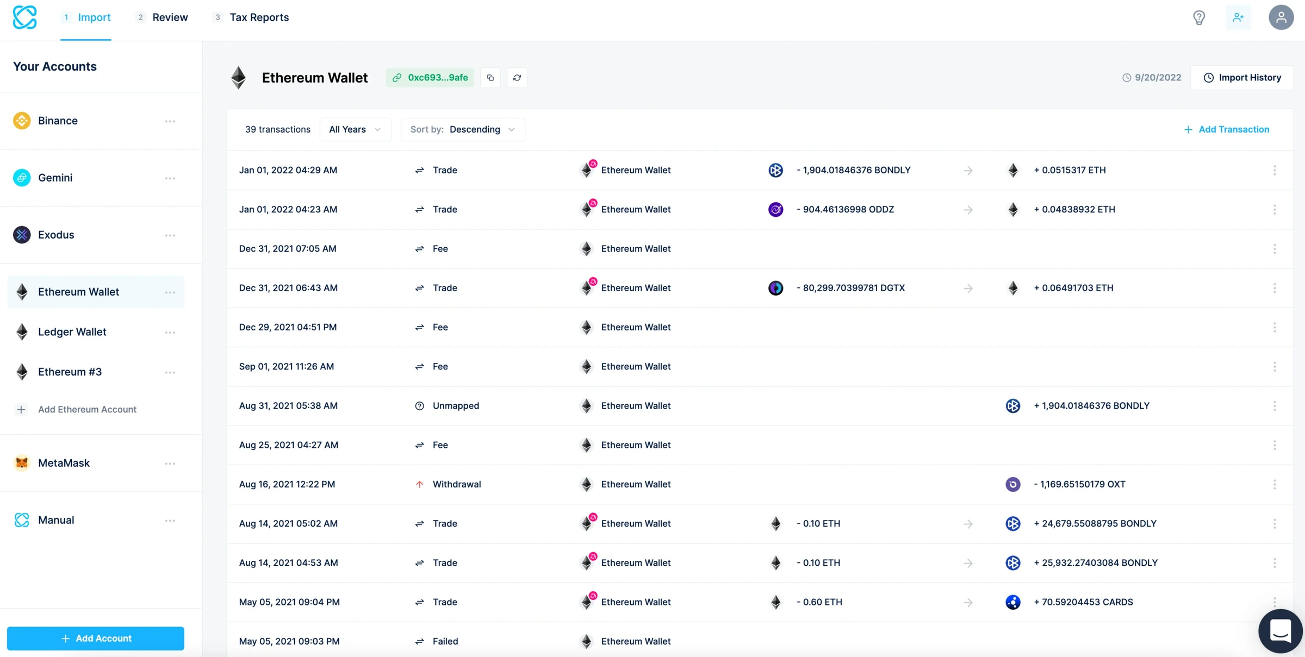
Task: Open the All Years filter dropdown
Action: (355, 129)
